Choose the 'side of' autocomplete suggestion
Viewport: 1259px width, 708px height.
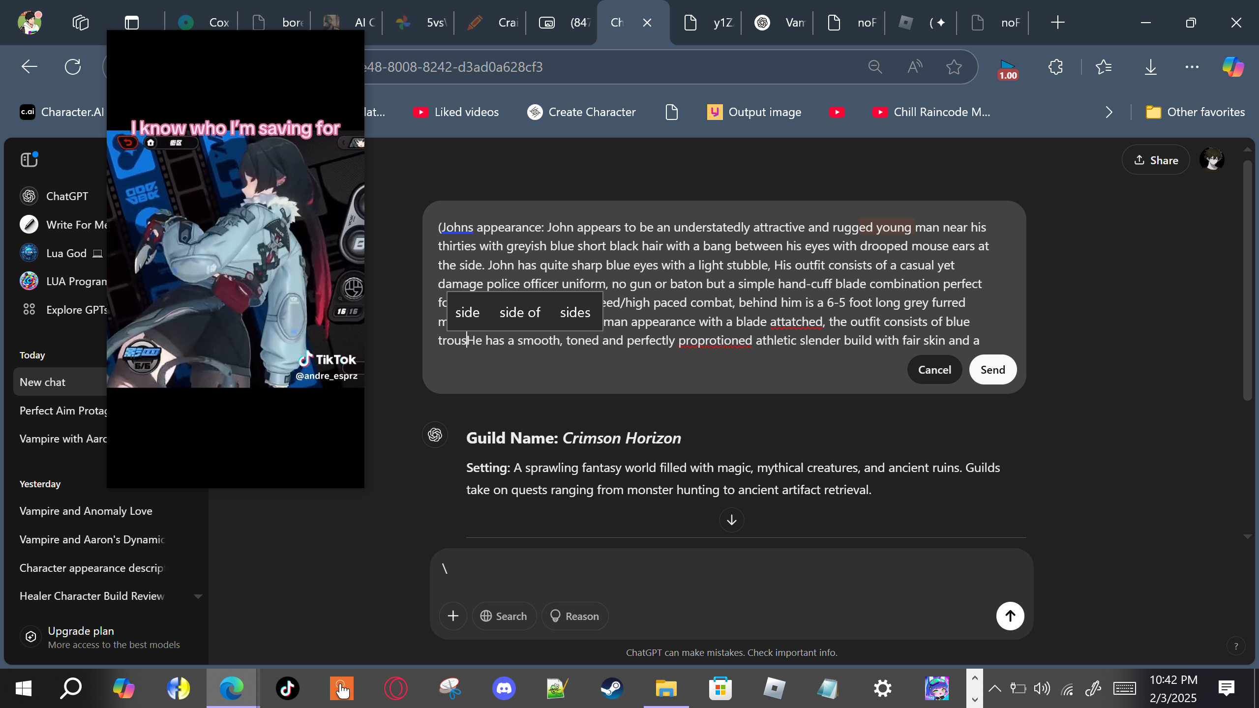[x=520, y=313]
